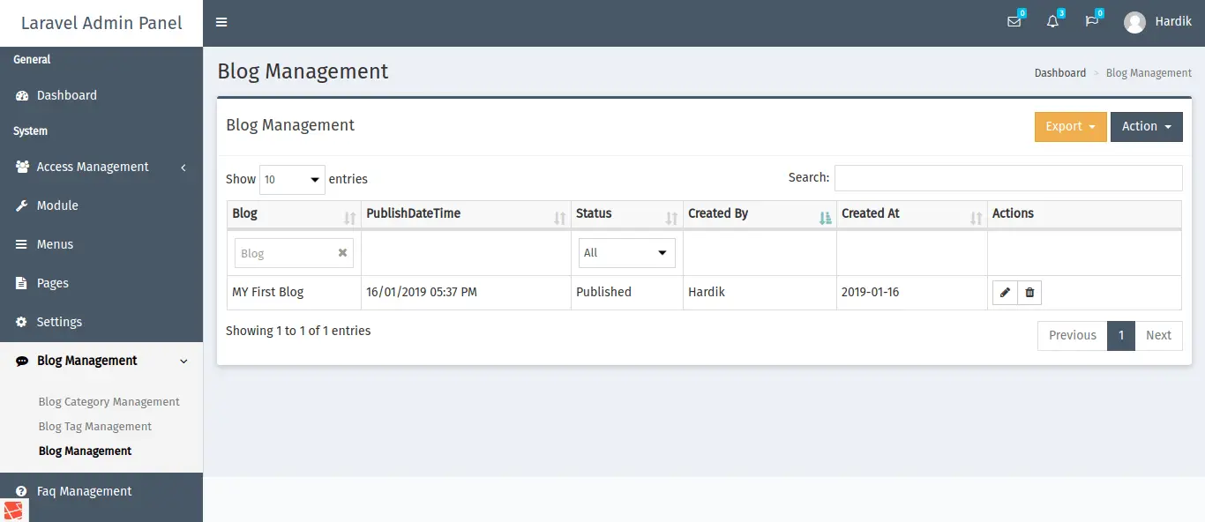Sort table by Created By column
Screen dimensions: 1205x522
[x=759, y=214]
